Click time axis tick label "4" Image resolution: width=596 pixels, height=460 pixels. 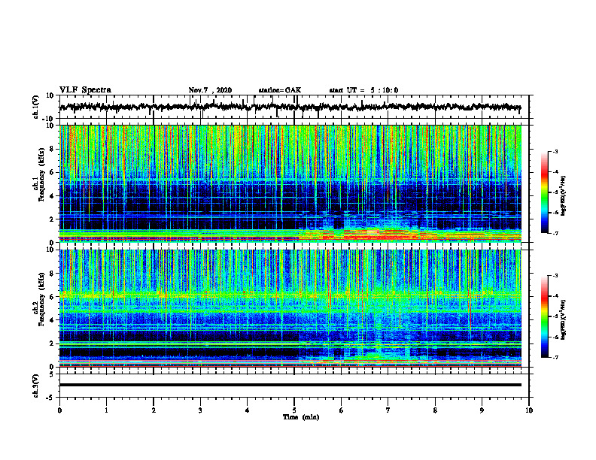(x=247, y=410)
